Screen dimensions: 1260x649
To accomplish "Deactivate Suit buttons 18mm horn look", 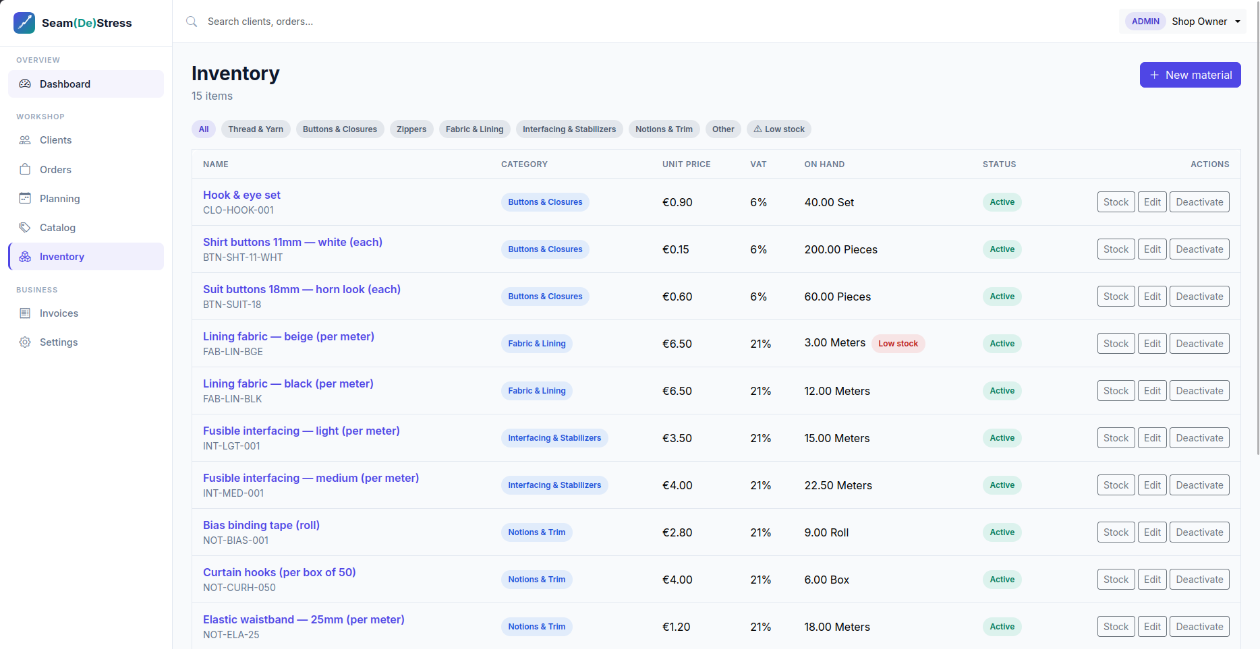I will [1199, 297].
